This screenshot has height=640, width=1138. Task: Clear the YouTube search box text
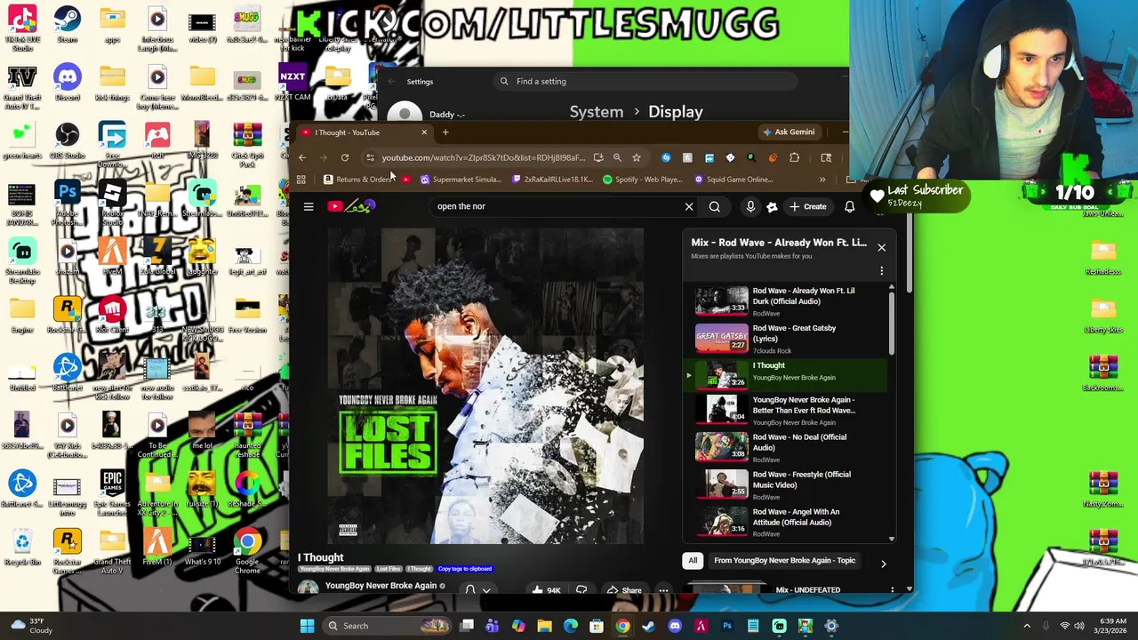[x=689, y=206]
